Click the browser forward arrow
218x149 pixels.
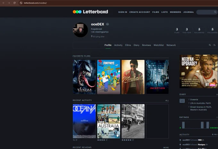click(9, 3)
